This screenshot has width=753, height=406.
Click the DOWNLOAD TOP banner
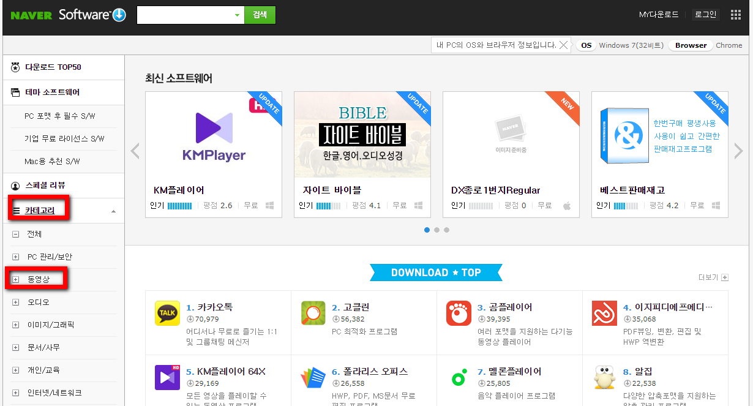(436, 273)
